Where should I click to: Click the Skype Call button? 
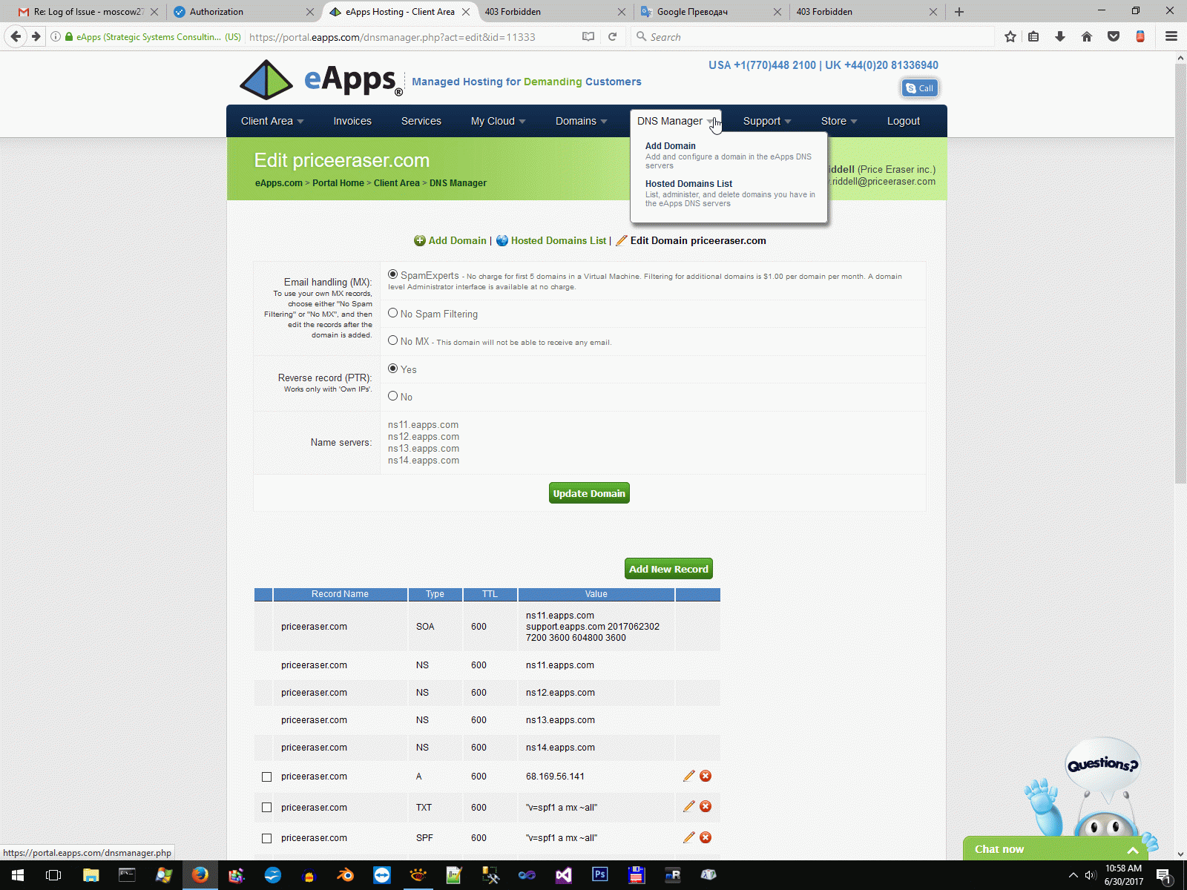pyautogui.click(x=920, y=88)
